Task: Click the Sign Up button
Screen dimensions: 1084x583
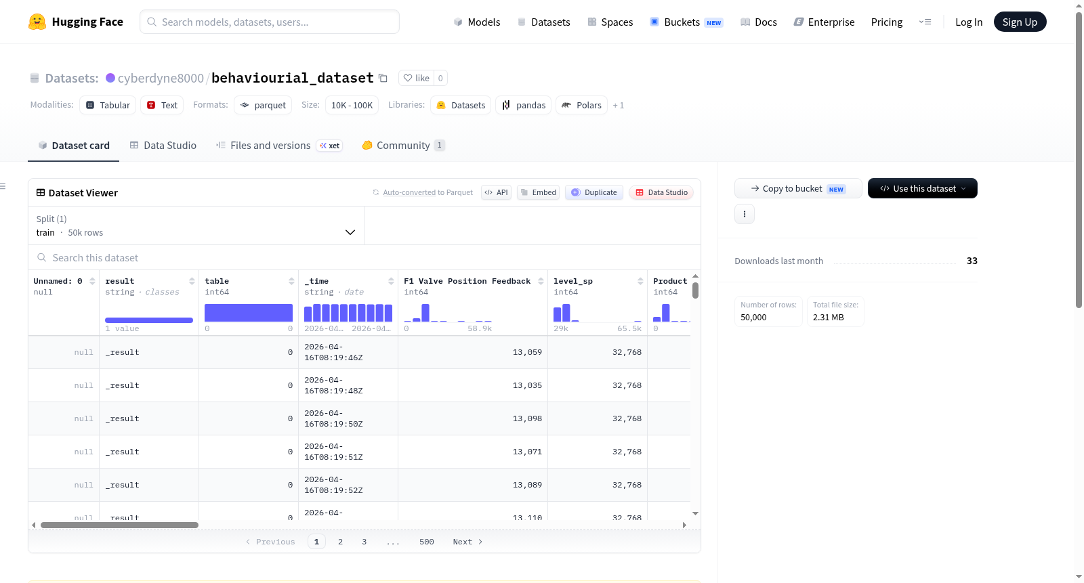Action: (x=1020, y=22)
